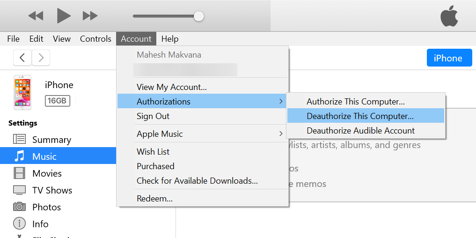Screen dimensions: 476x238
Task: Open Summary settings label
Action: click(x=51, y=140)
